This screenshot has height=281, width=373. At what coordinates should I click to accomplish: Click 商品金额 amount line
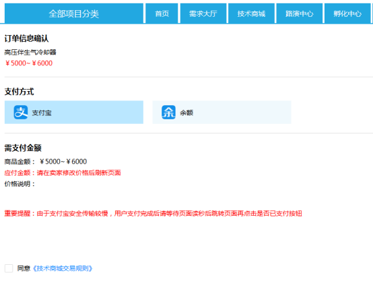[46, 162]
